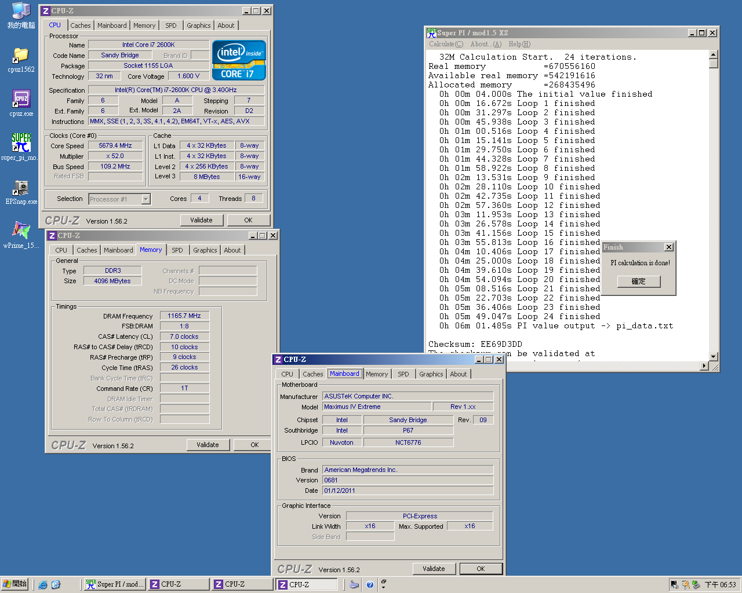Switch to Memory tab in Mainboard window

pos(377,374)
